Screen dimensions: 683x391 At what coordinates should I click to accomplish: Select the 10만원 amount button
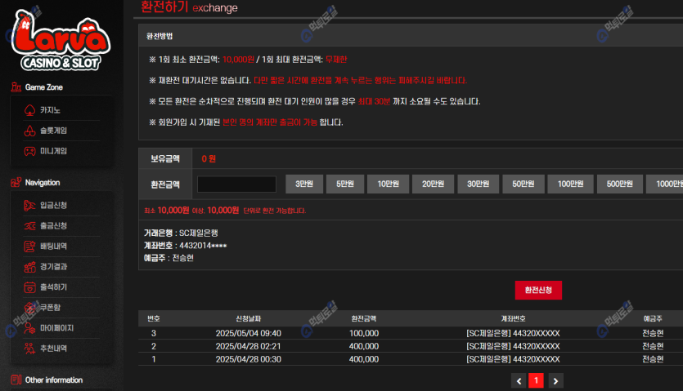pos(387,184)
